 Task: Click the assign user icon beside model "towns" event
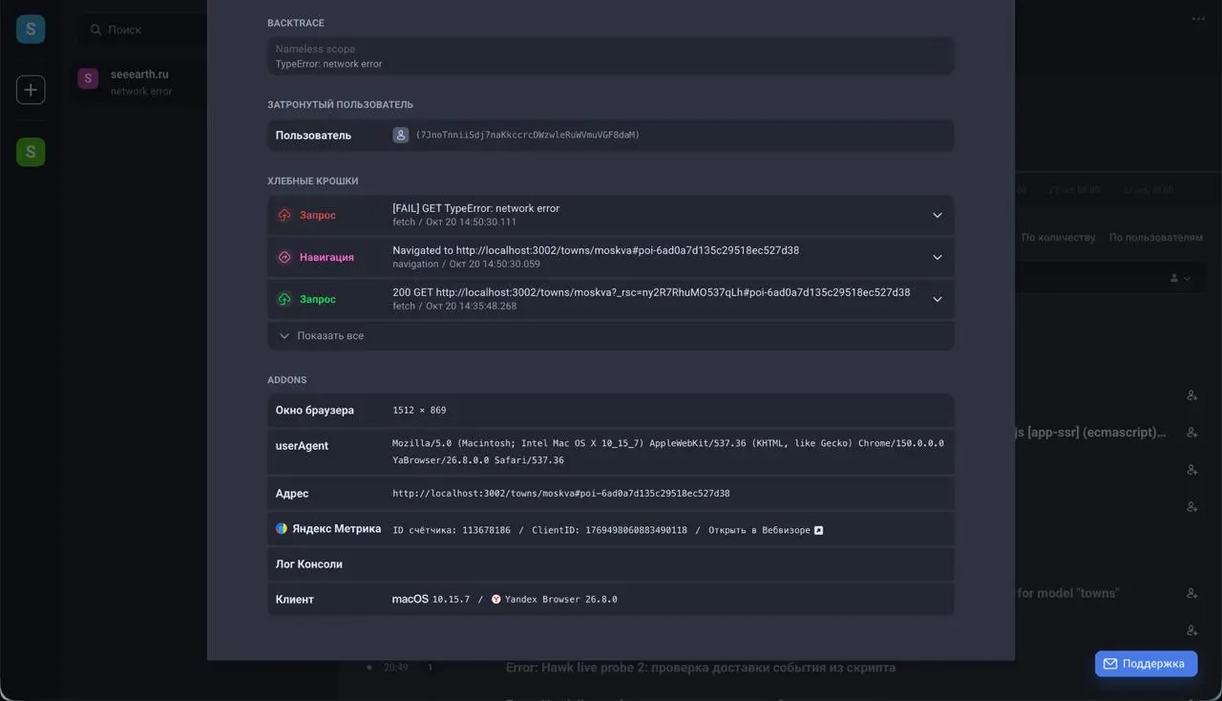[1192, 593]
